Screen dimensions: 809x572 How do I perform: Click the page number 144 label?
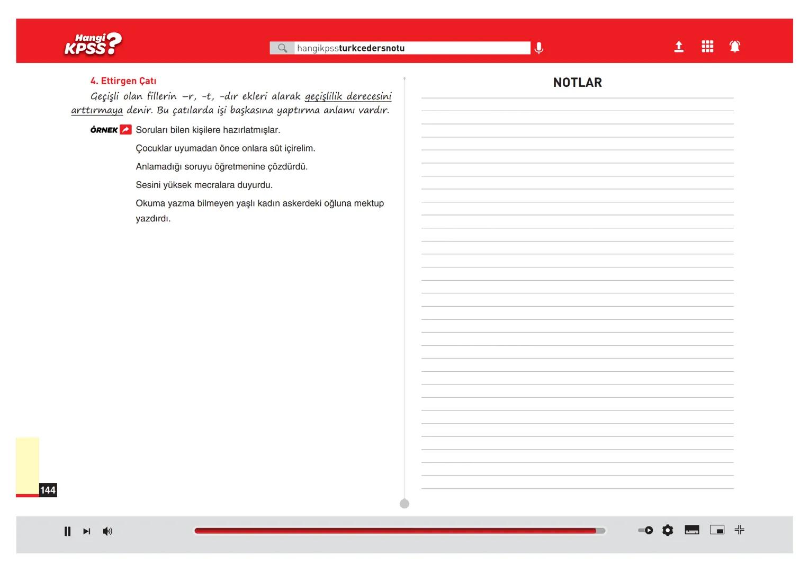pyautogui.click(x=48, y=490)
